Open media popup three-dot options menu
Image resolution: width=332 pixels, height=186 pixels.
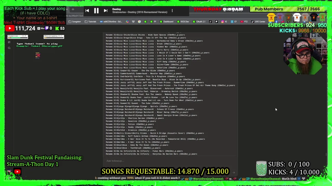click(172, 11)
